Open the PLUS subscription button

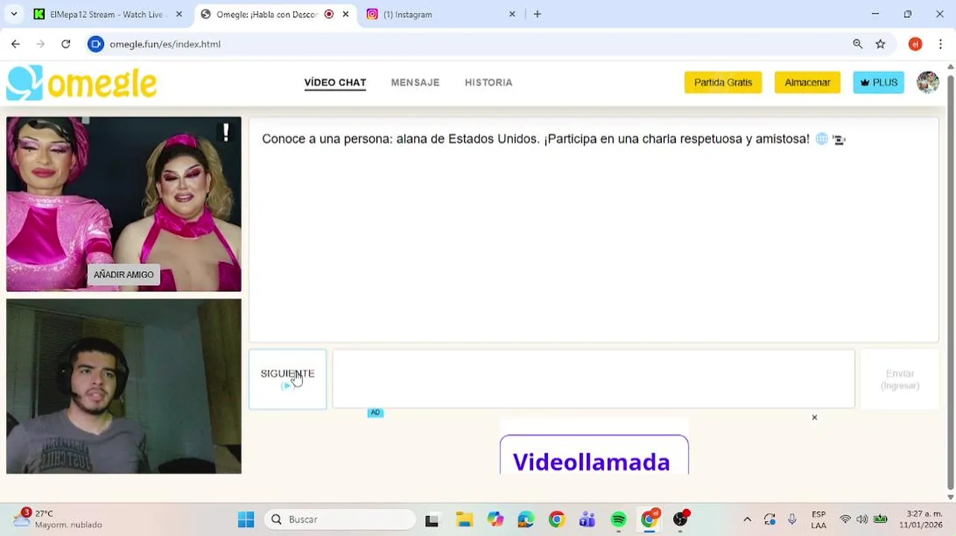(x=879, y=83)
